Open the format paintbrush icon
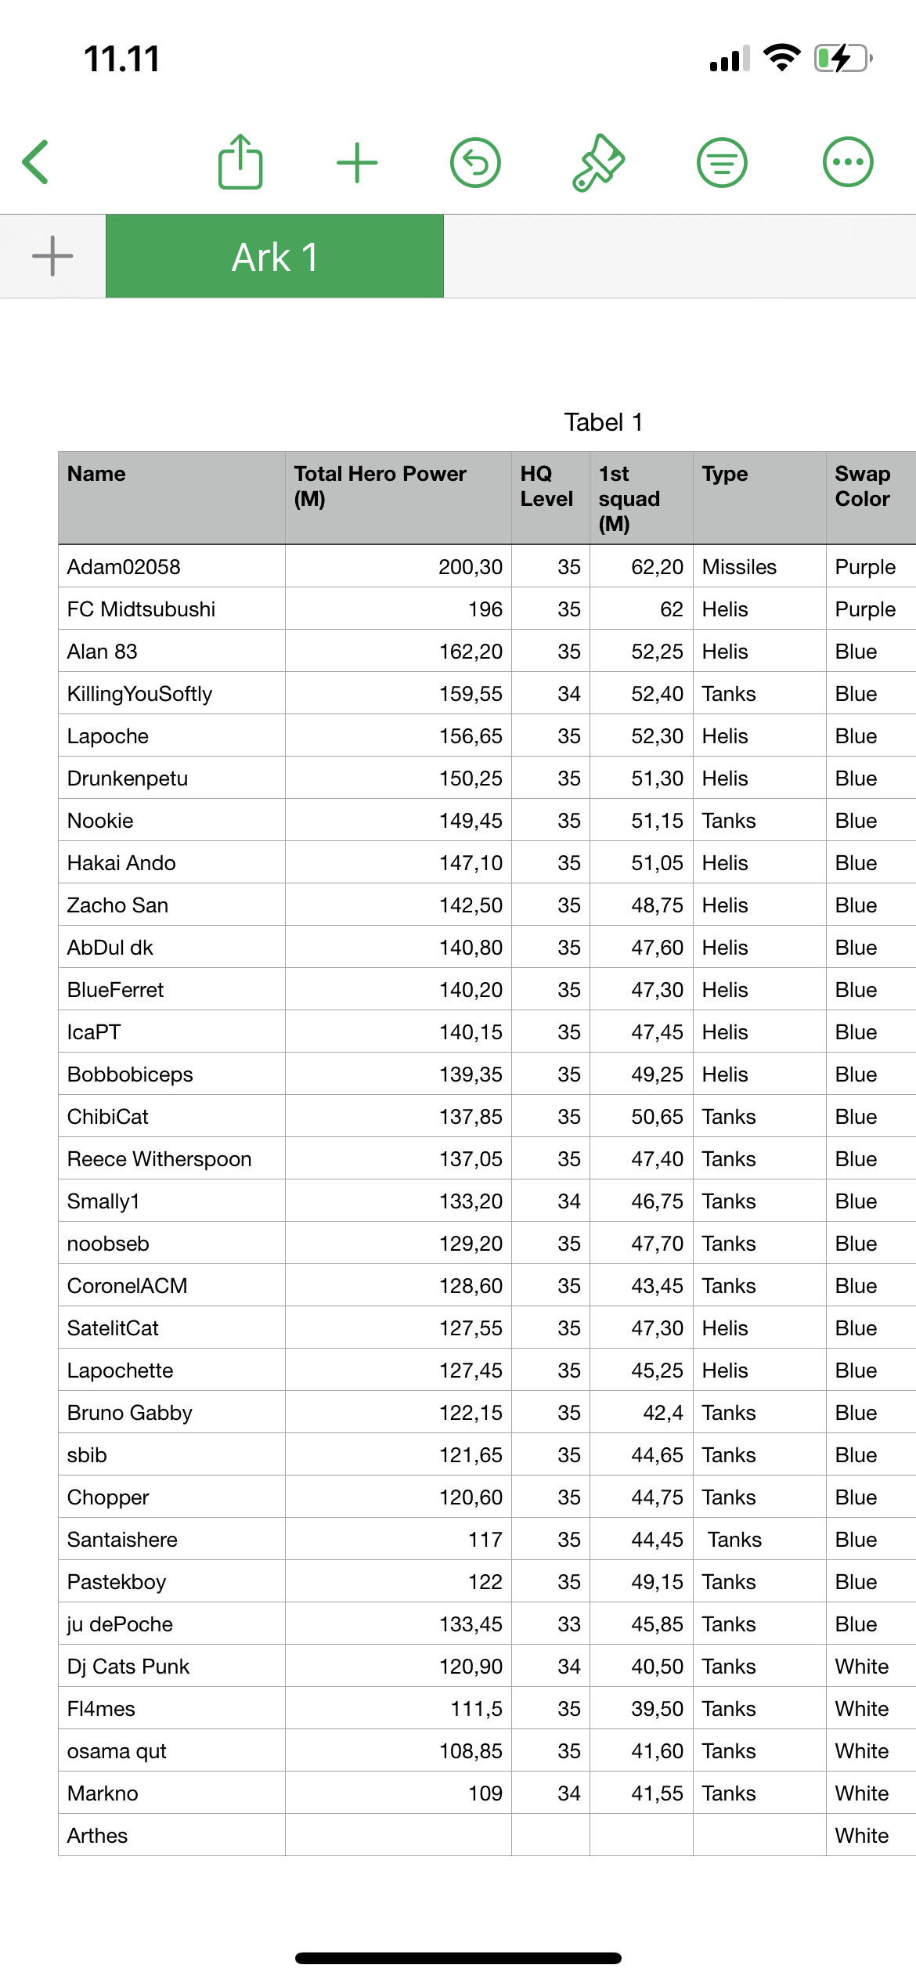 click(x=598, y=162)
